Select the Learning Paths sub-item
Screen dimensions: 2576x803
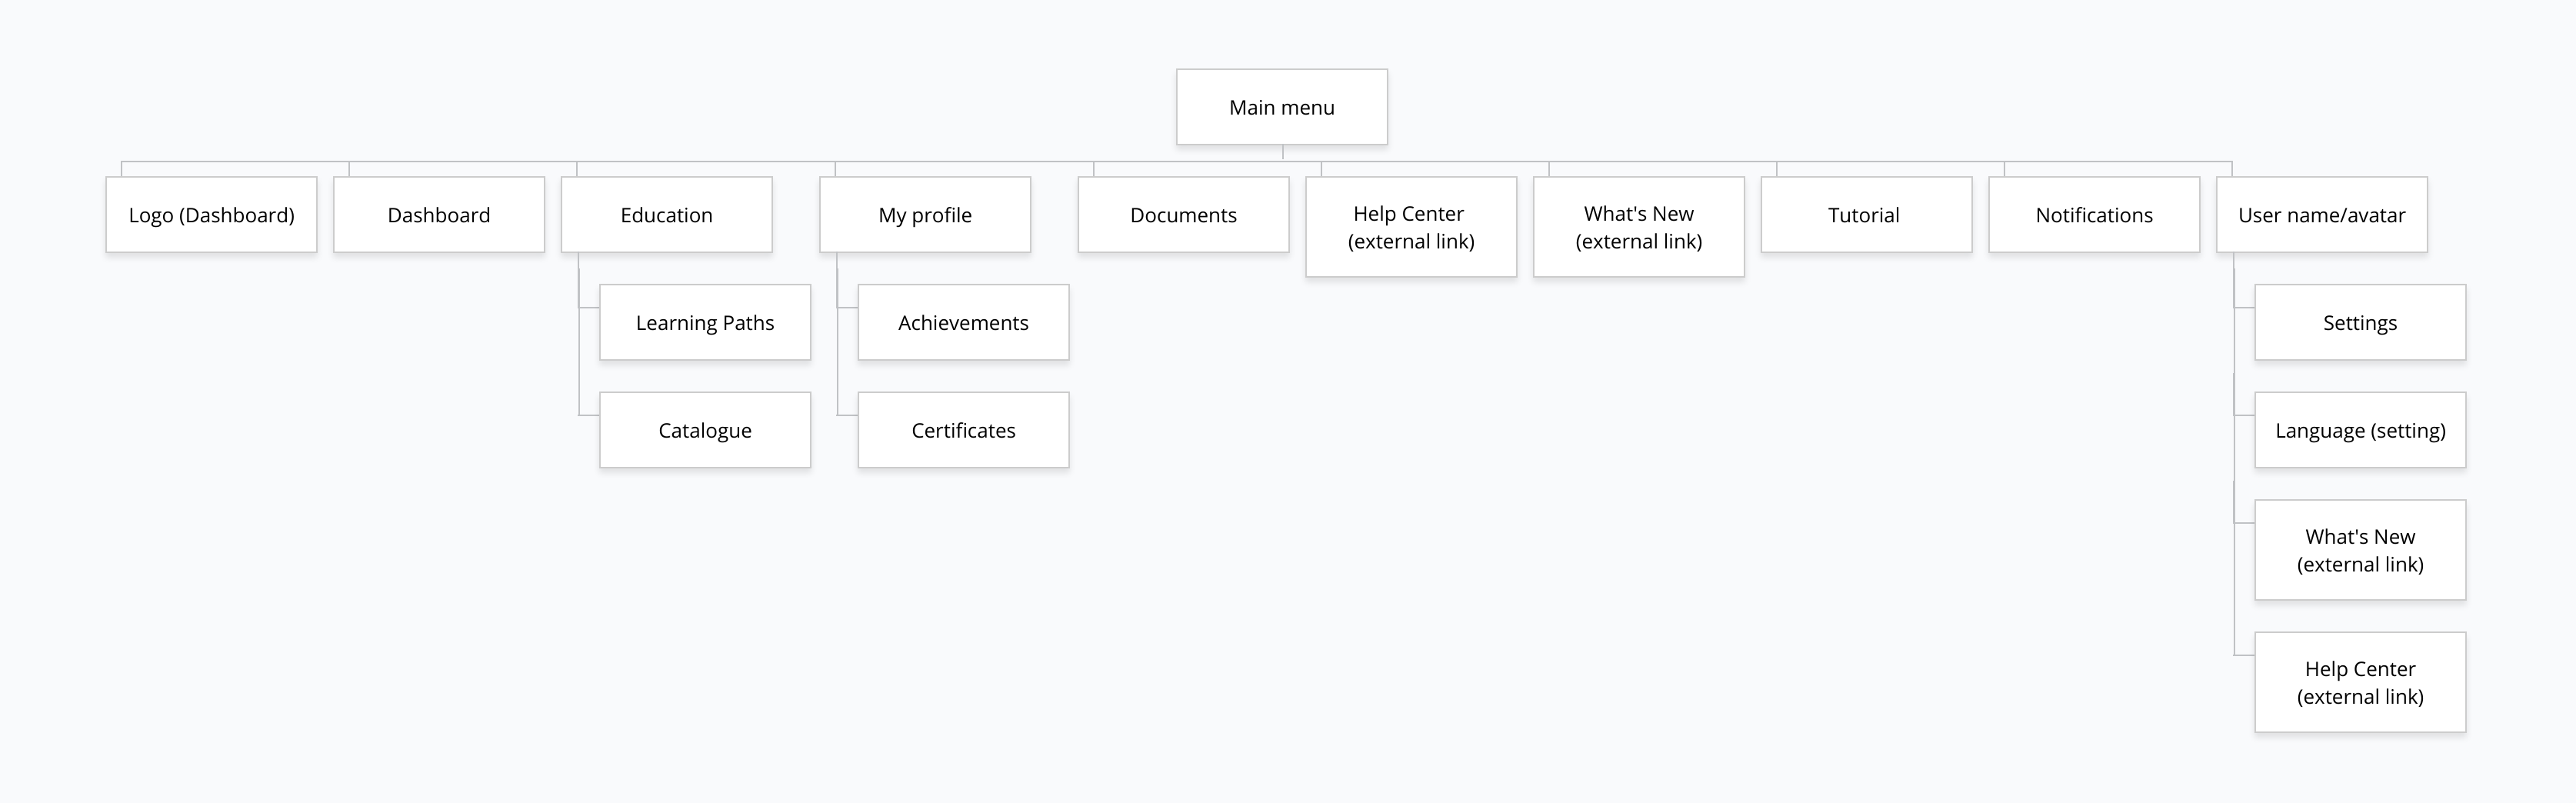705,322
